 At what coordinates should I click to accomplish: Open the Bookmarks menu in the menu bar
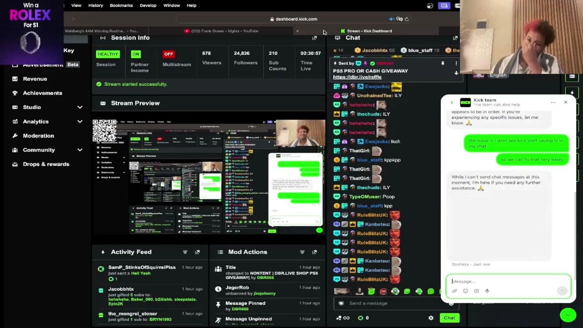click(121, 5)
